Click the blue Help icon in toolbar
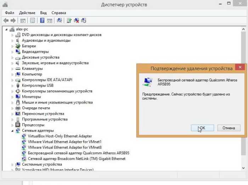Screen dimensions: 248x185 click(x=42, y=20)
